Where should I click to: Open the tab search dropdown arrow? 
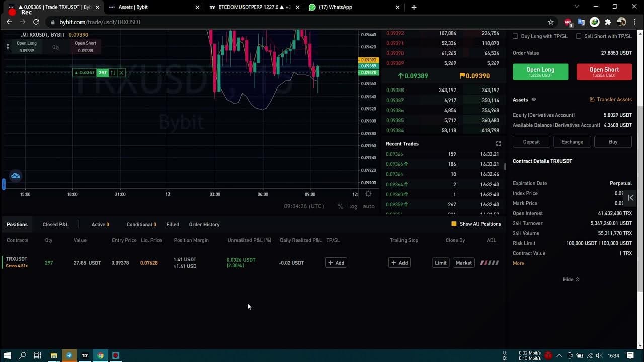pyautogui.click(x=577, y=7)
